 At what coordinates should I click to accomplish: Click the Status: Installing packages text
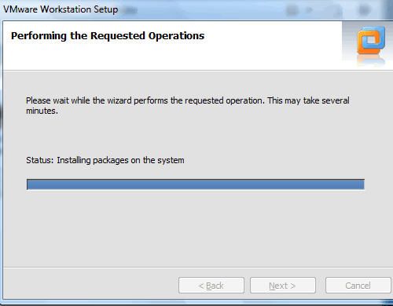[105, 160]
